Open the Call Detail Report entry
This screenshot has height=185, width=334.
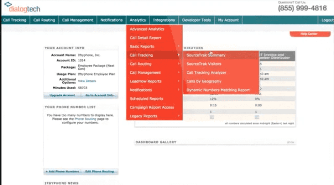145,38
